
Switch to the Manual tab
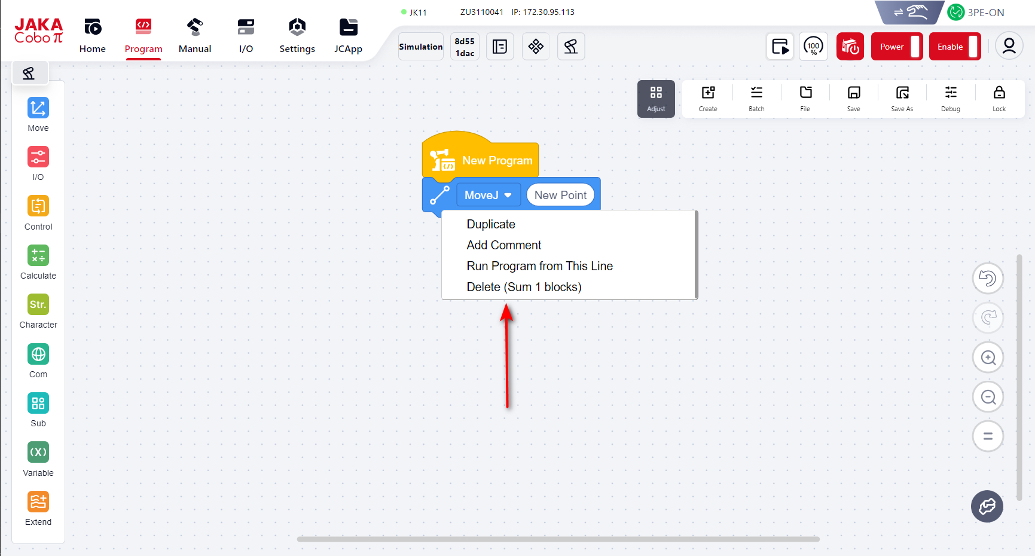(195, 36)
